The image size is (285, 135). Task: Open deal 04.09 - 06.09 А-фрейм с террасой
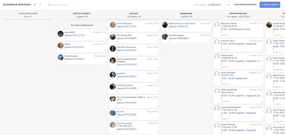[x=239, y=44]
